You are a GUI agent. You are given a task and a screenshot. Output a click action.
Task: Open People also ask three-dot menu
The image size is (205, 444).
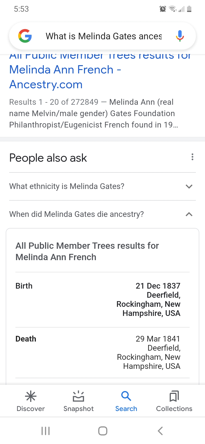[x=192, y=157]
